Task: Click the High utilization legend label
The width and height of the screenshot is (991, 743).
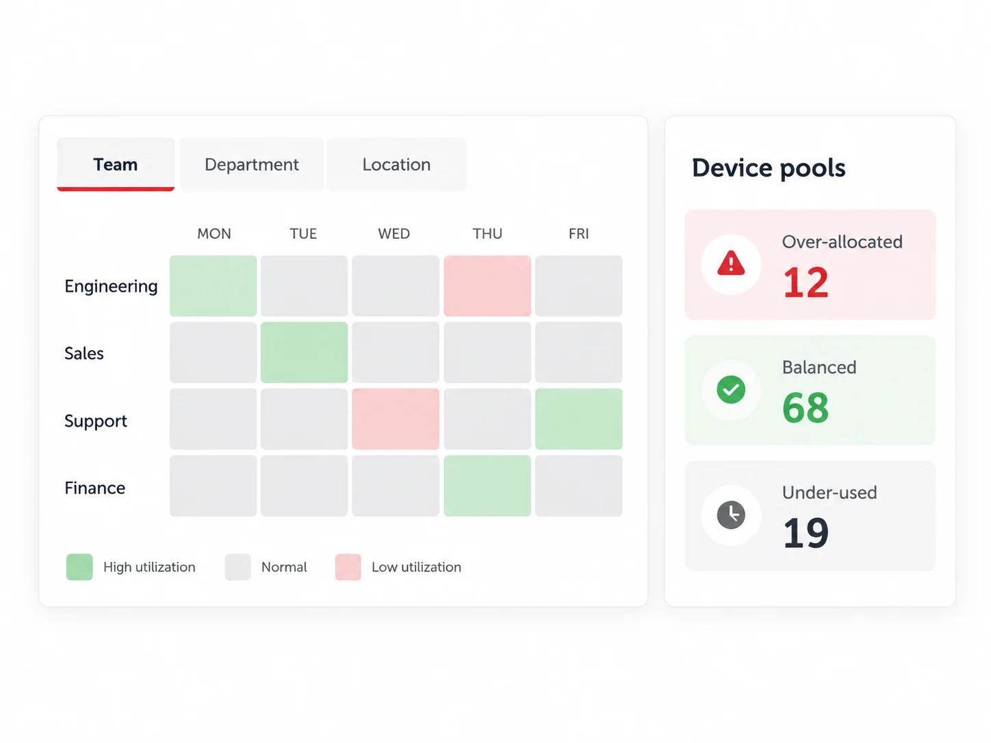Action: (x=149, y=567)
